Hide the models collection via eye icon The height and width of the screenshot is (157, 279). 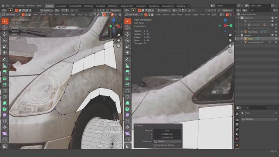(x=276, y=35)
